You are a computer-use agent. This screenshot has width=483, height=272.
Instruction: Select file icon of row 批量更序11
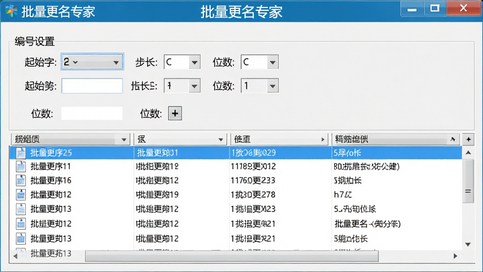tap(21, 167)
